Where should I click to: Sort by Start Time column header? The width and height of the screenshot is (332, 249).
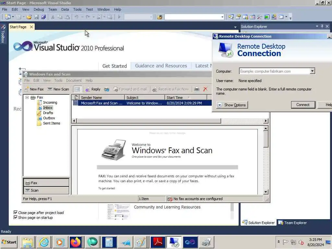(186, 97)
